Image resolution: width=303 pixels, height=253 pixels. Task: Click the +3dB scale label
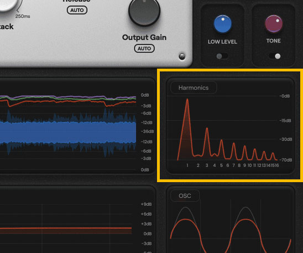tap(147, 224)
